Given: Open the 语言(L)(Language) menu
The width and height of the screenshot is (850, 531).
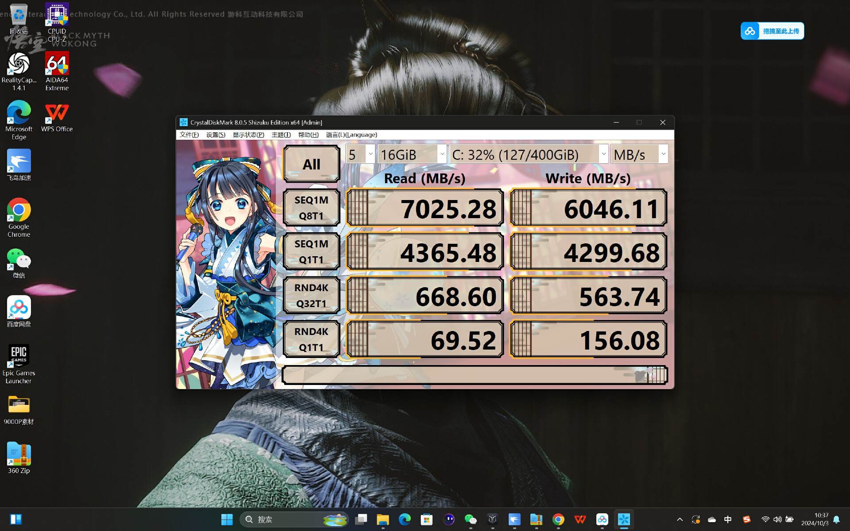Looking at the screenshot, I should click(x=352, y=135).
